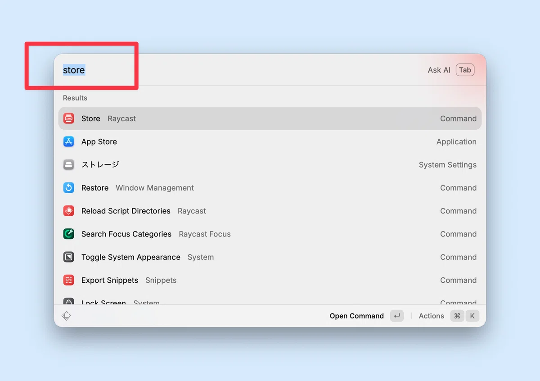Click the "Results" section header
The image size is (540, 381).
[75, 98]
